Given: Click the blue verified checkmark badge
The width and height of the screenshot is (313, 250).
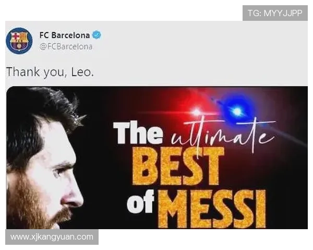Looking at the screenshot, I should (97, 35).
